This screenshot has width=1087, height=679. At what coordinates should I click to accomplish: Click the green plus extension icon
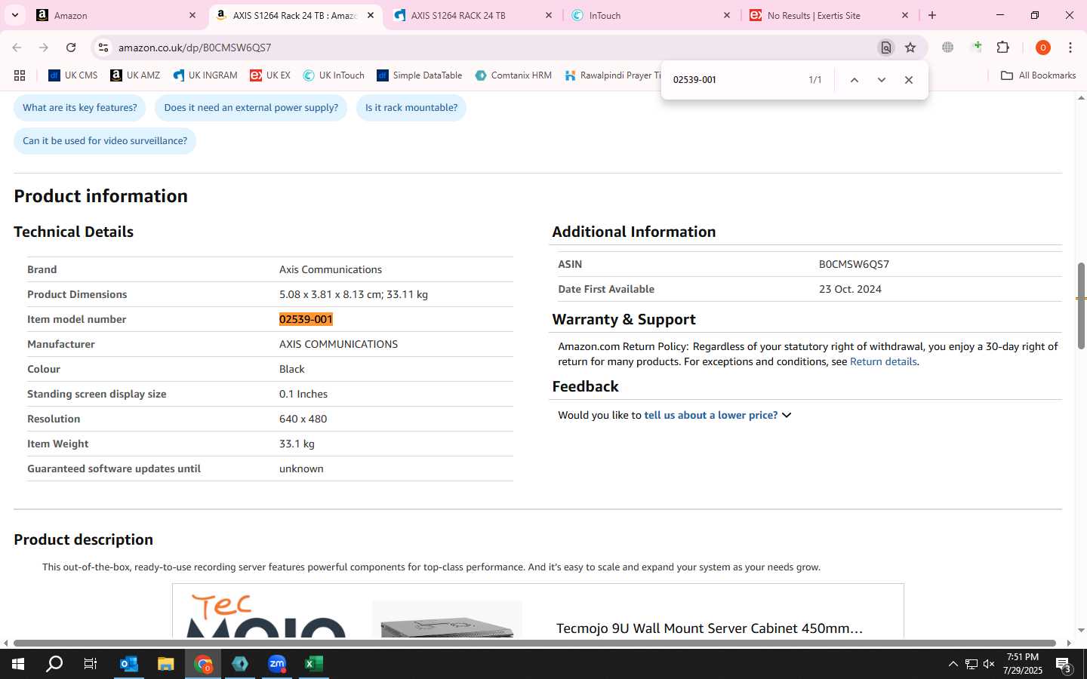pyautogui.click(x=977, y=48)
